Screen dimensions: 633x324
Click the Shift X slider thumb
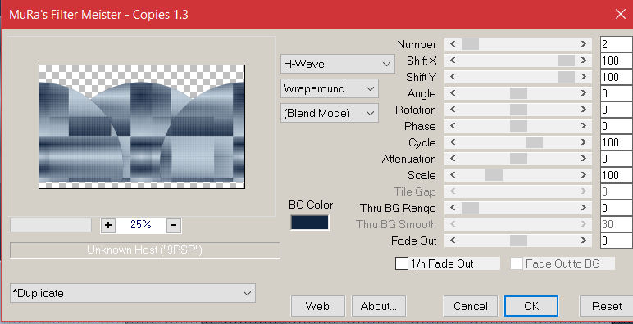tap(566, 61)
